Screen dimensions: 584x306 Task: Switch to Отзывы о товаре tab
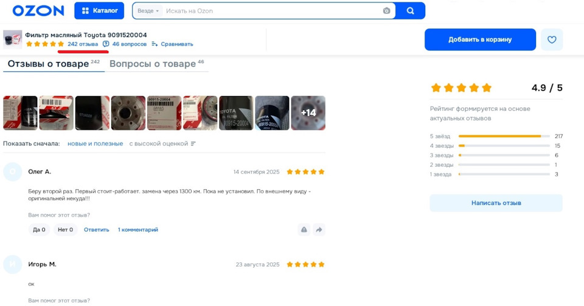[x=54, y=64]
